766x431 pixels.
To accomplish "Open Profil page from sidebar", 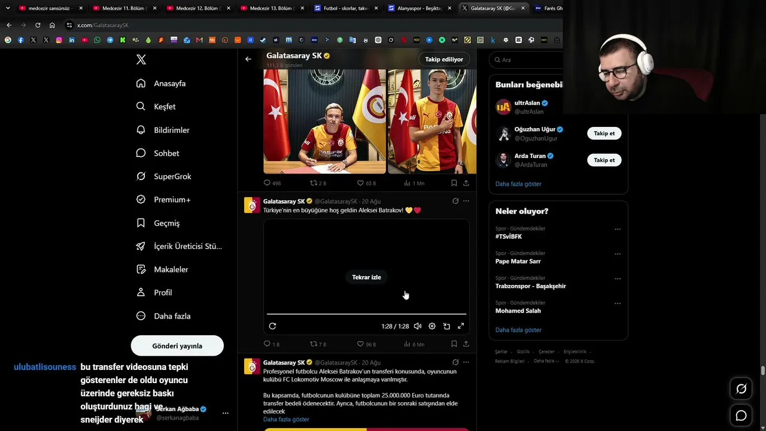I will (154, 293).
